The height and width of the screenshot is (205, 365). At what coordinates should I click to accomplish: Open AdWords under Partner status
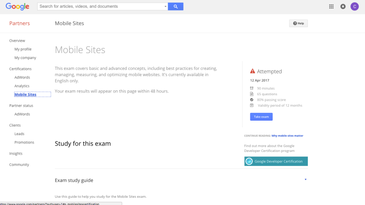pos(22,114)
